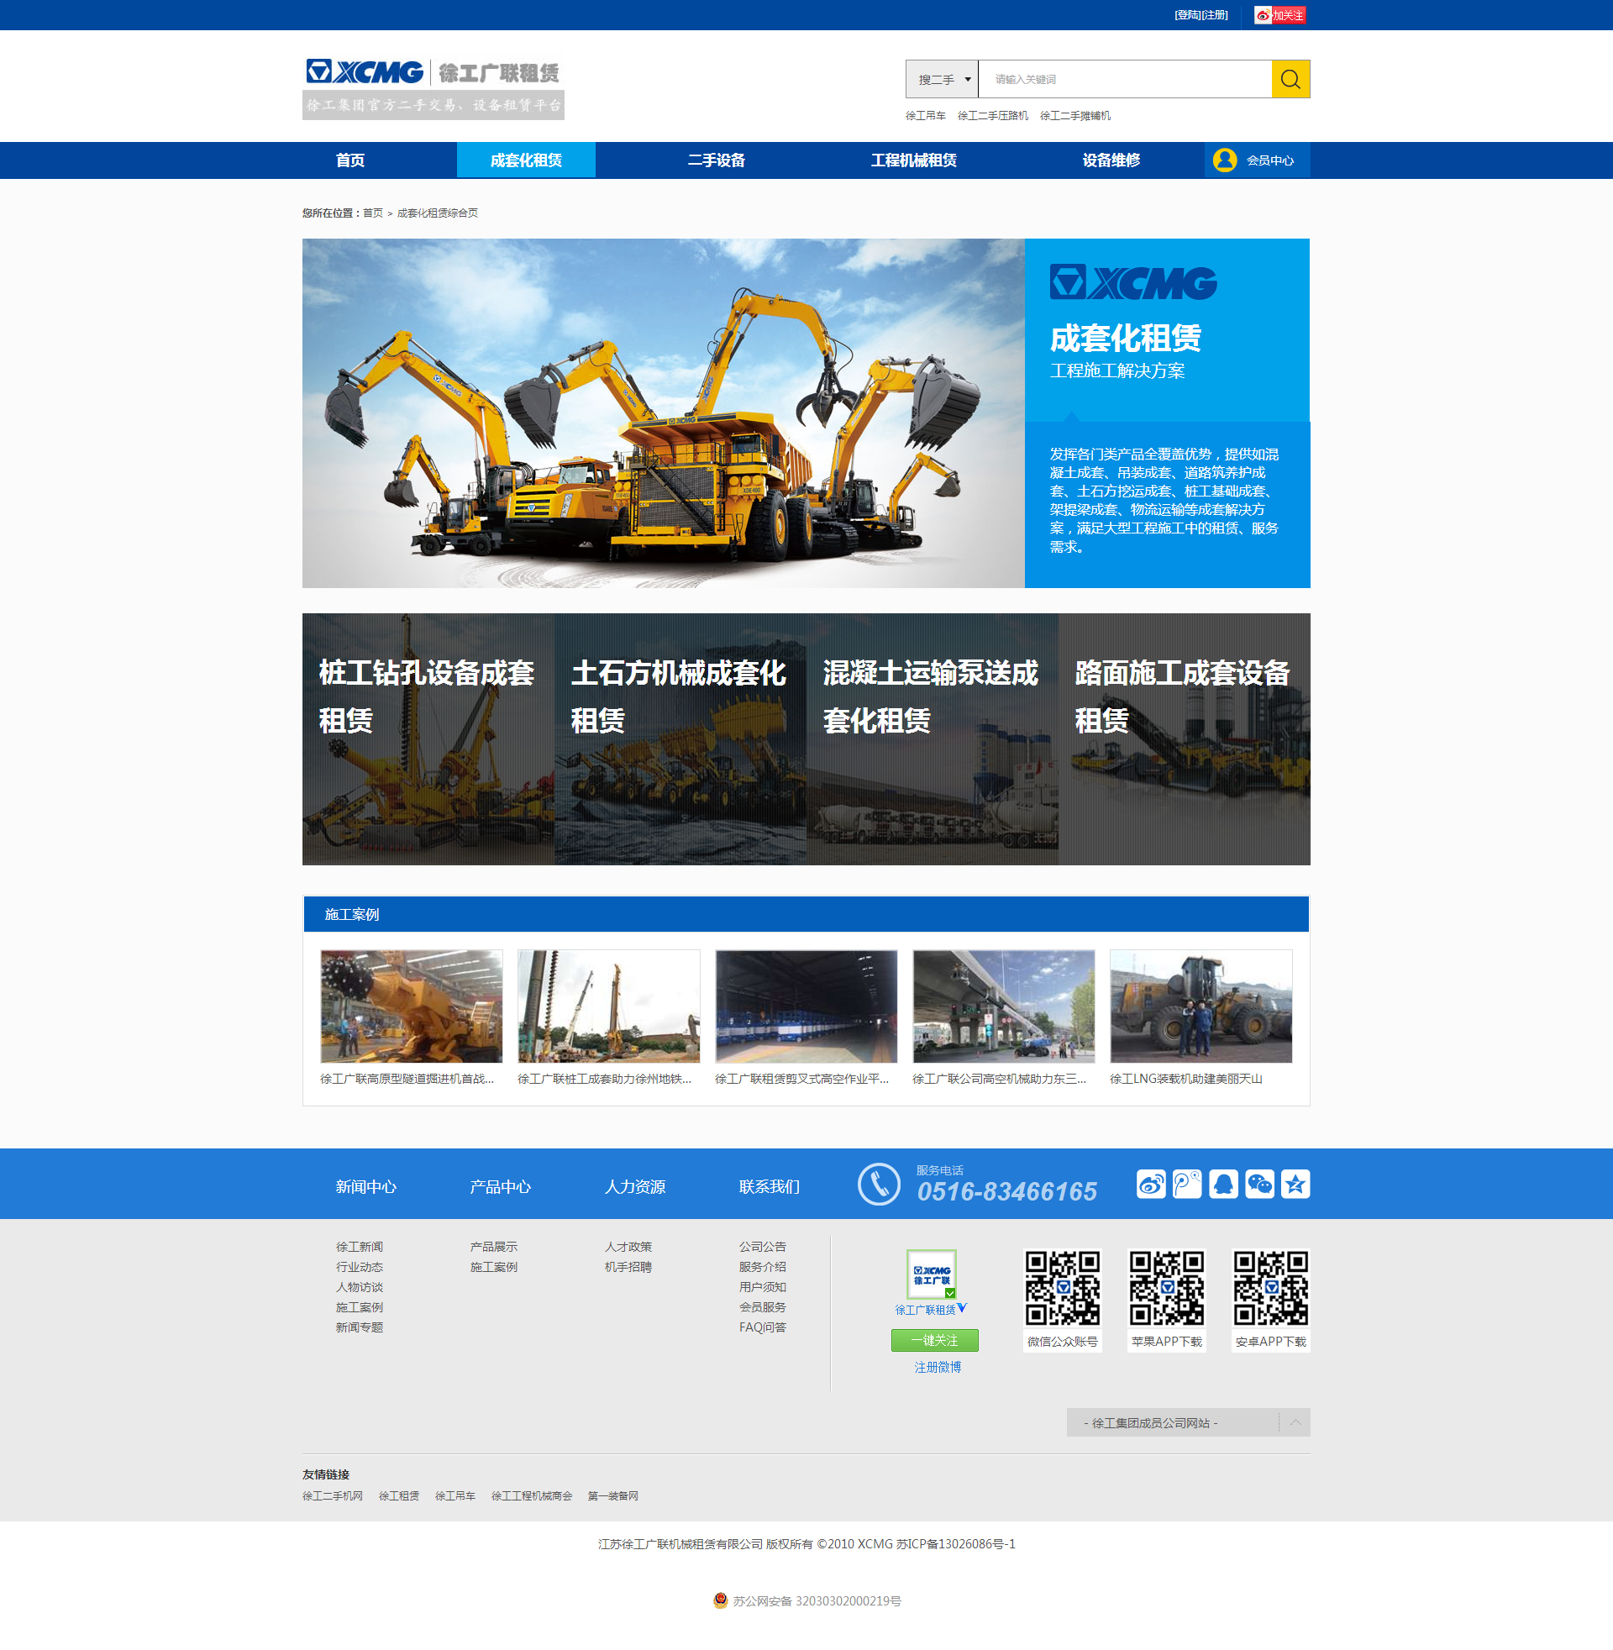This screenshot has height=1650, width=1613.
Task: Open the 二手设备 navigation tab
Action: (x=716, y=160)
